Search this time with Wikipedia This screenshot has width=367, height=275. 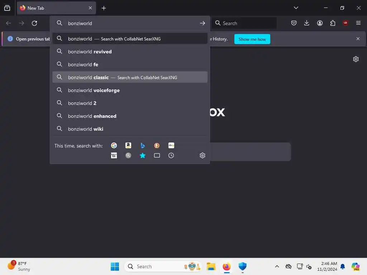coord(114,155)
